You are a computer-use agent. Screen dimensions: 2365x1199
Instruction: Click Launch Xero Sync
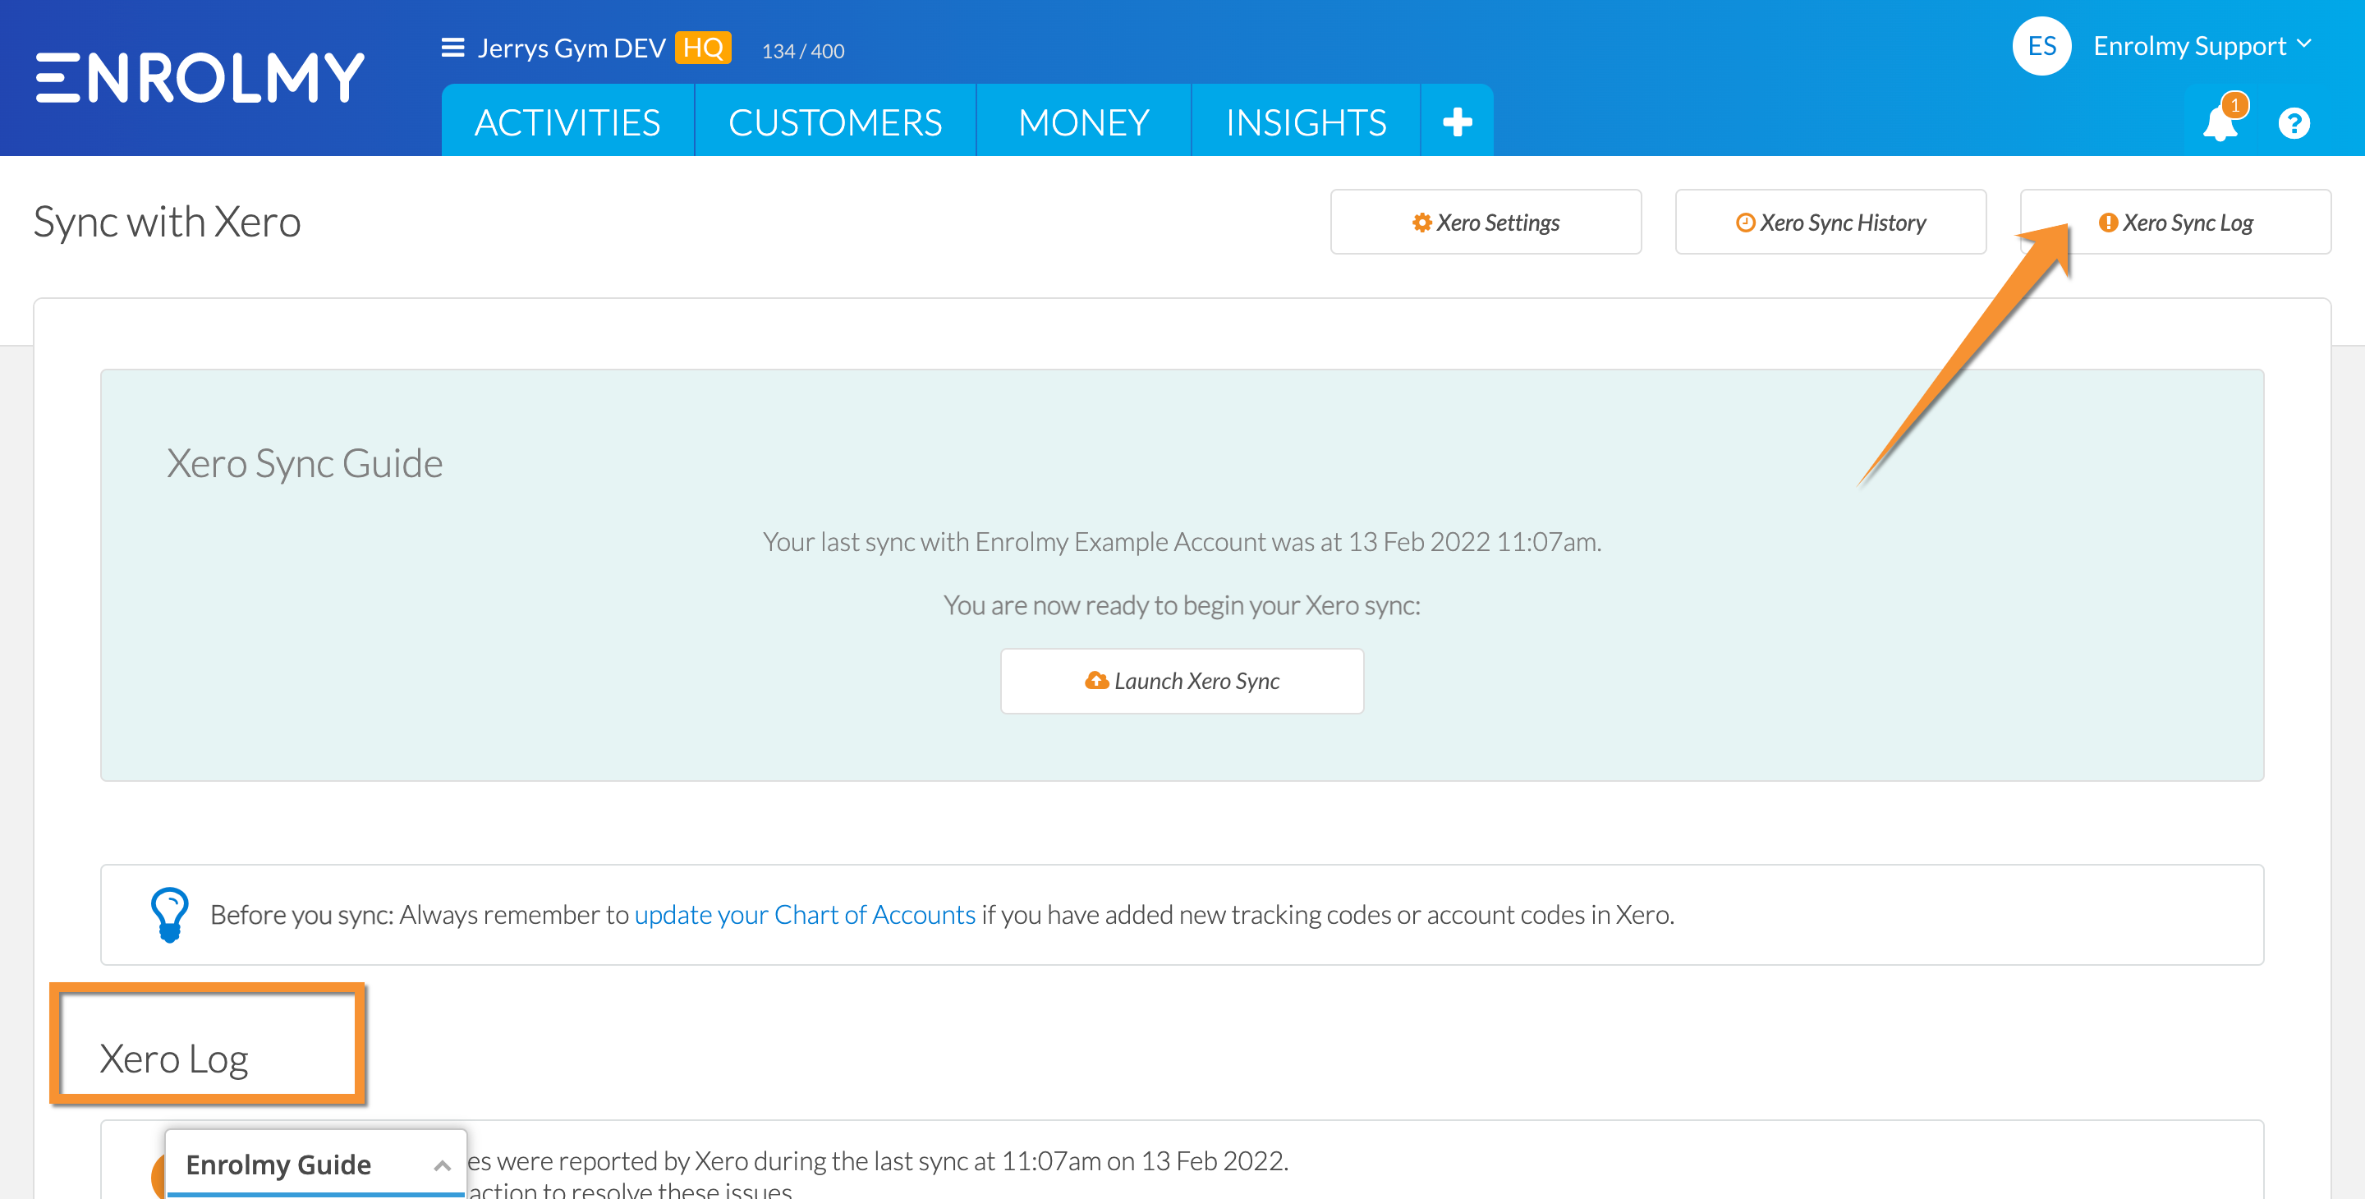tap(1182, 681)
